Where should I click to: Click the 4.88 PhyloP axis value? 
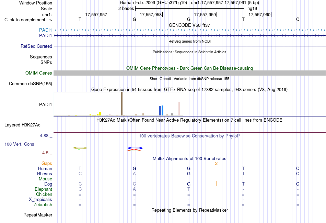(44, 136)
